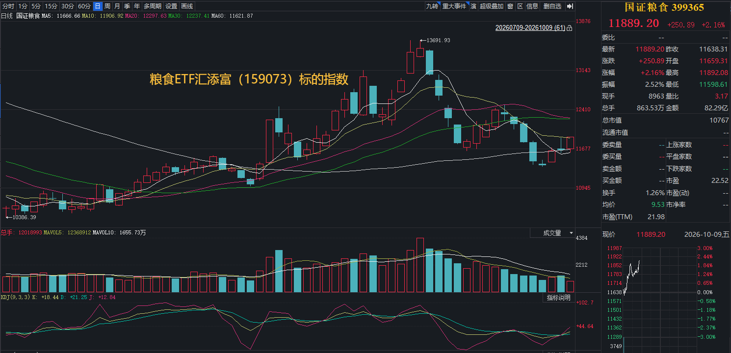Click the KDJ(9,3,3) indicator label
Image resolution: width=731 pixels, height=353 pixels.
tap(16, 297)
